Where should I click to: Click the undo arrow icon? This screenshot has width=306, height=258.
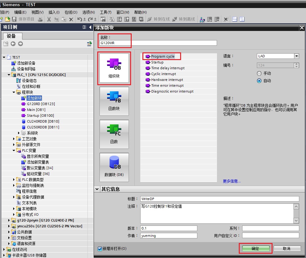coord(79,19)
